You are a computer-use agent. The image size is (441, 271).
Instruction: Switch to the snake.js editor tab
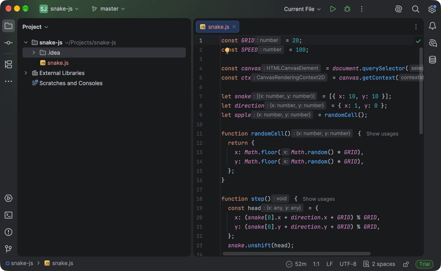(x=218, y=27)
